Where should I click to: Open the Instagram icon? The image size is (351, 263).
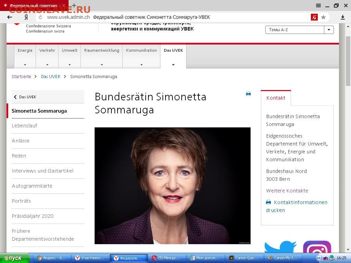tap(317, 247)
